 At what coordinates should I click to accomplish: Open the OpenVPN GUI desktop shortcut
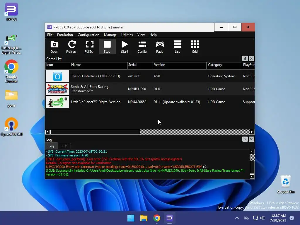(x=11, y=127)
